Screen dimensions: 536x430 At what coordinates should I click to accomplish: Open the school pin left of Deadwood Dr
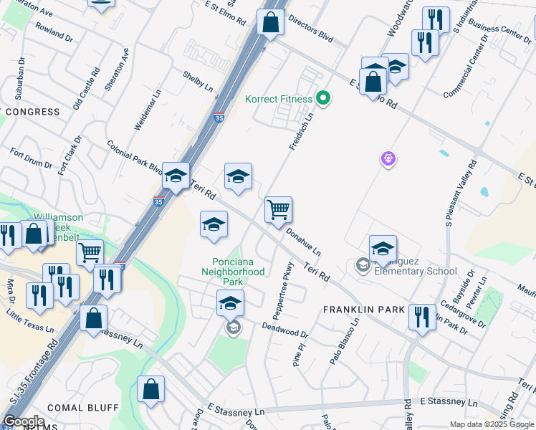click(230, 303)
